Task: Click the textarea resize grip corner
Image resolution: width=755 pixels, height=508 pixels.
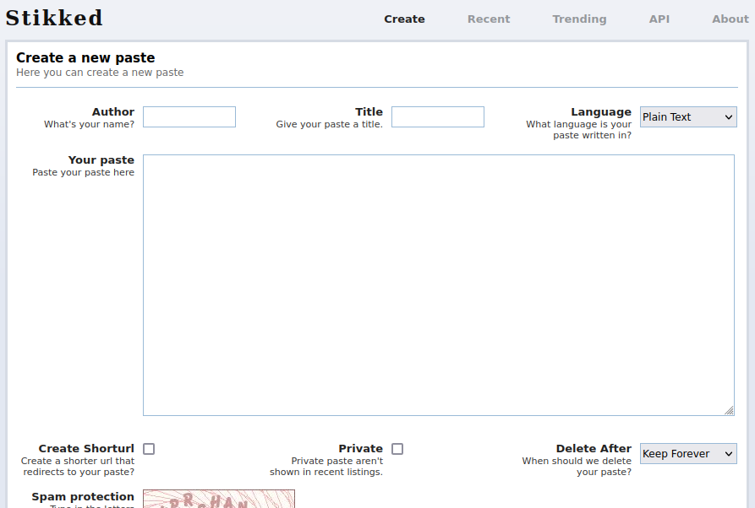Action: [730, 410]
